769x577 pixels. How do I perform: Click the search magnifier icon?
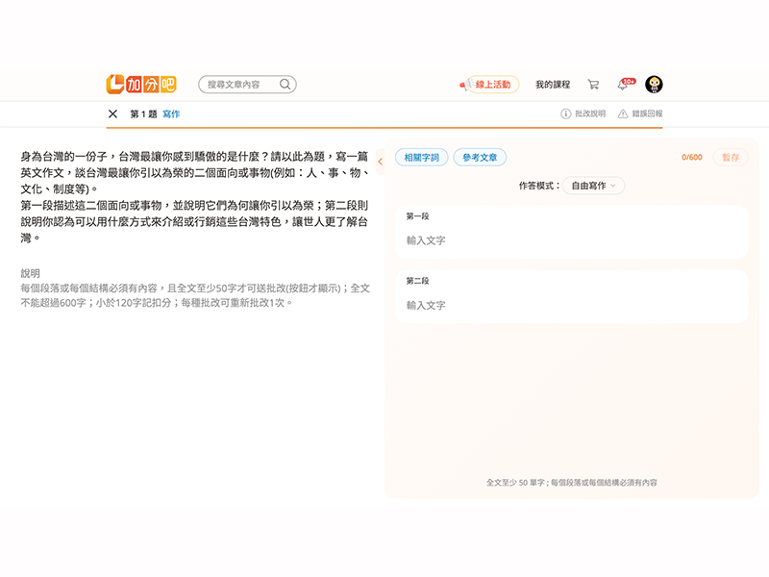coord(285,85)
